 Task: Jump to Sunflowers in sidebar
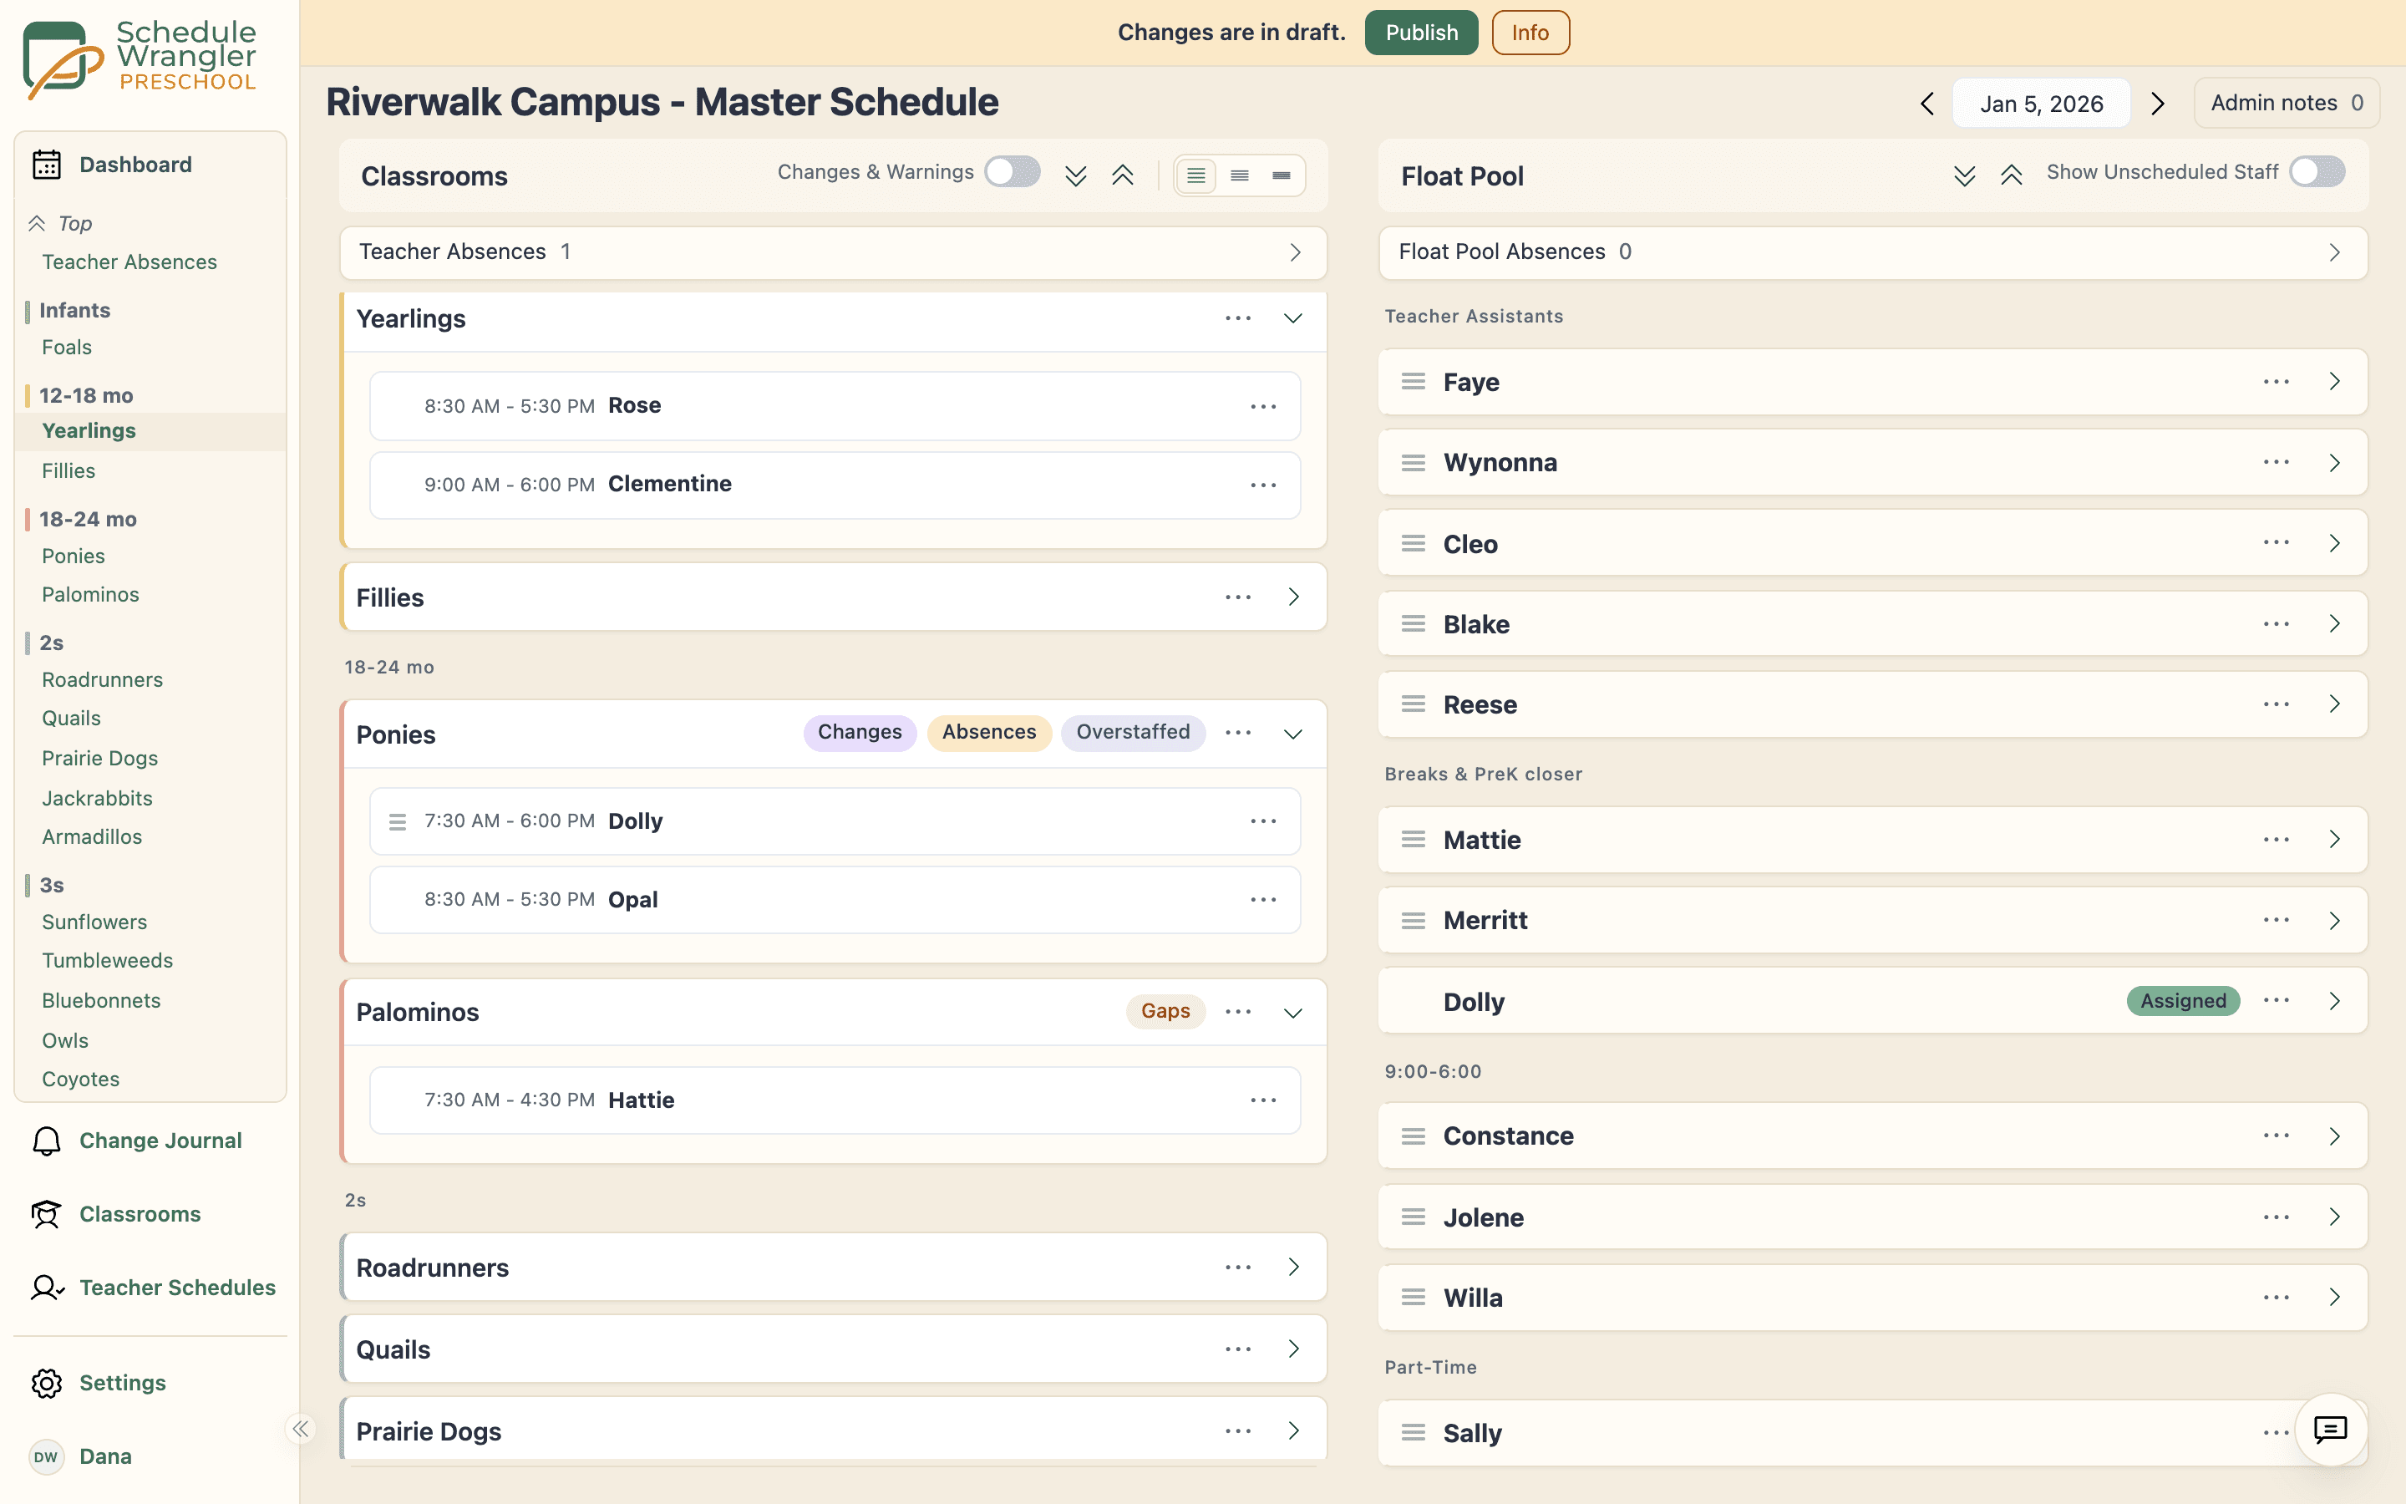click(94, 922)
